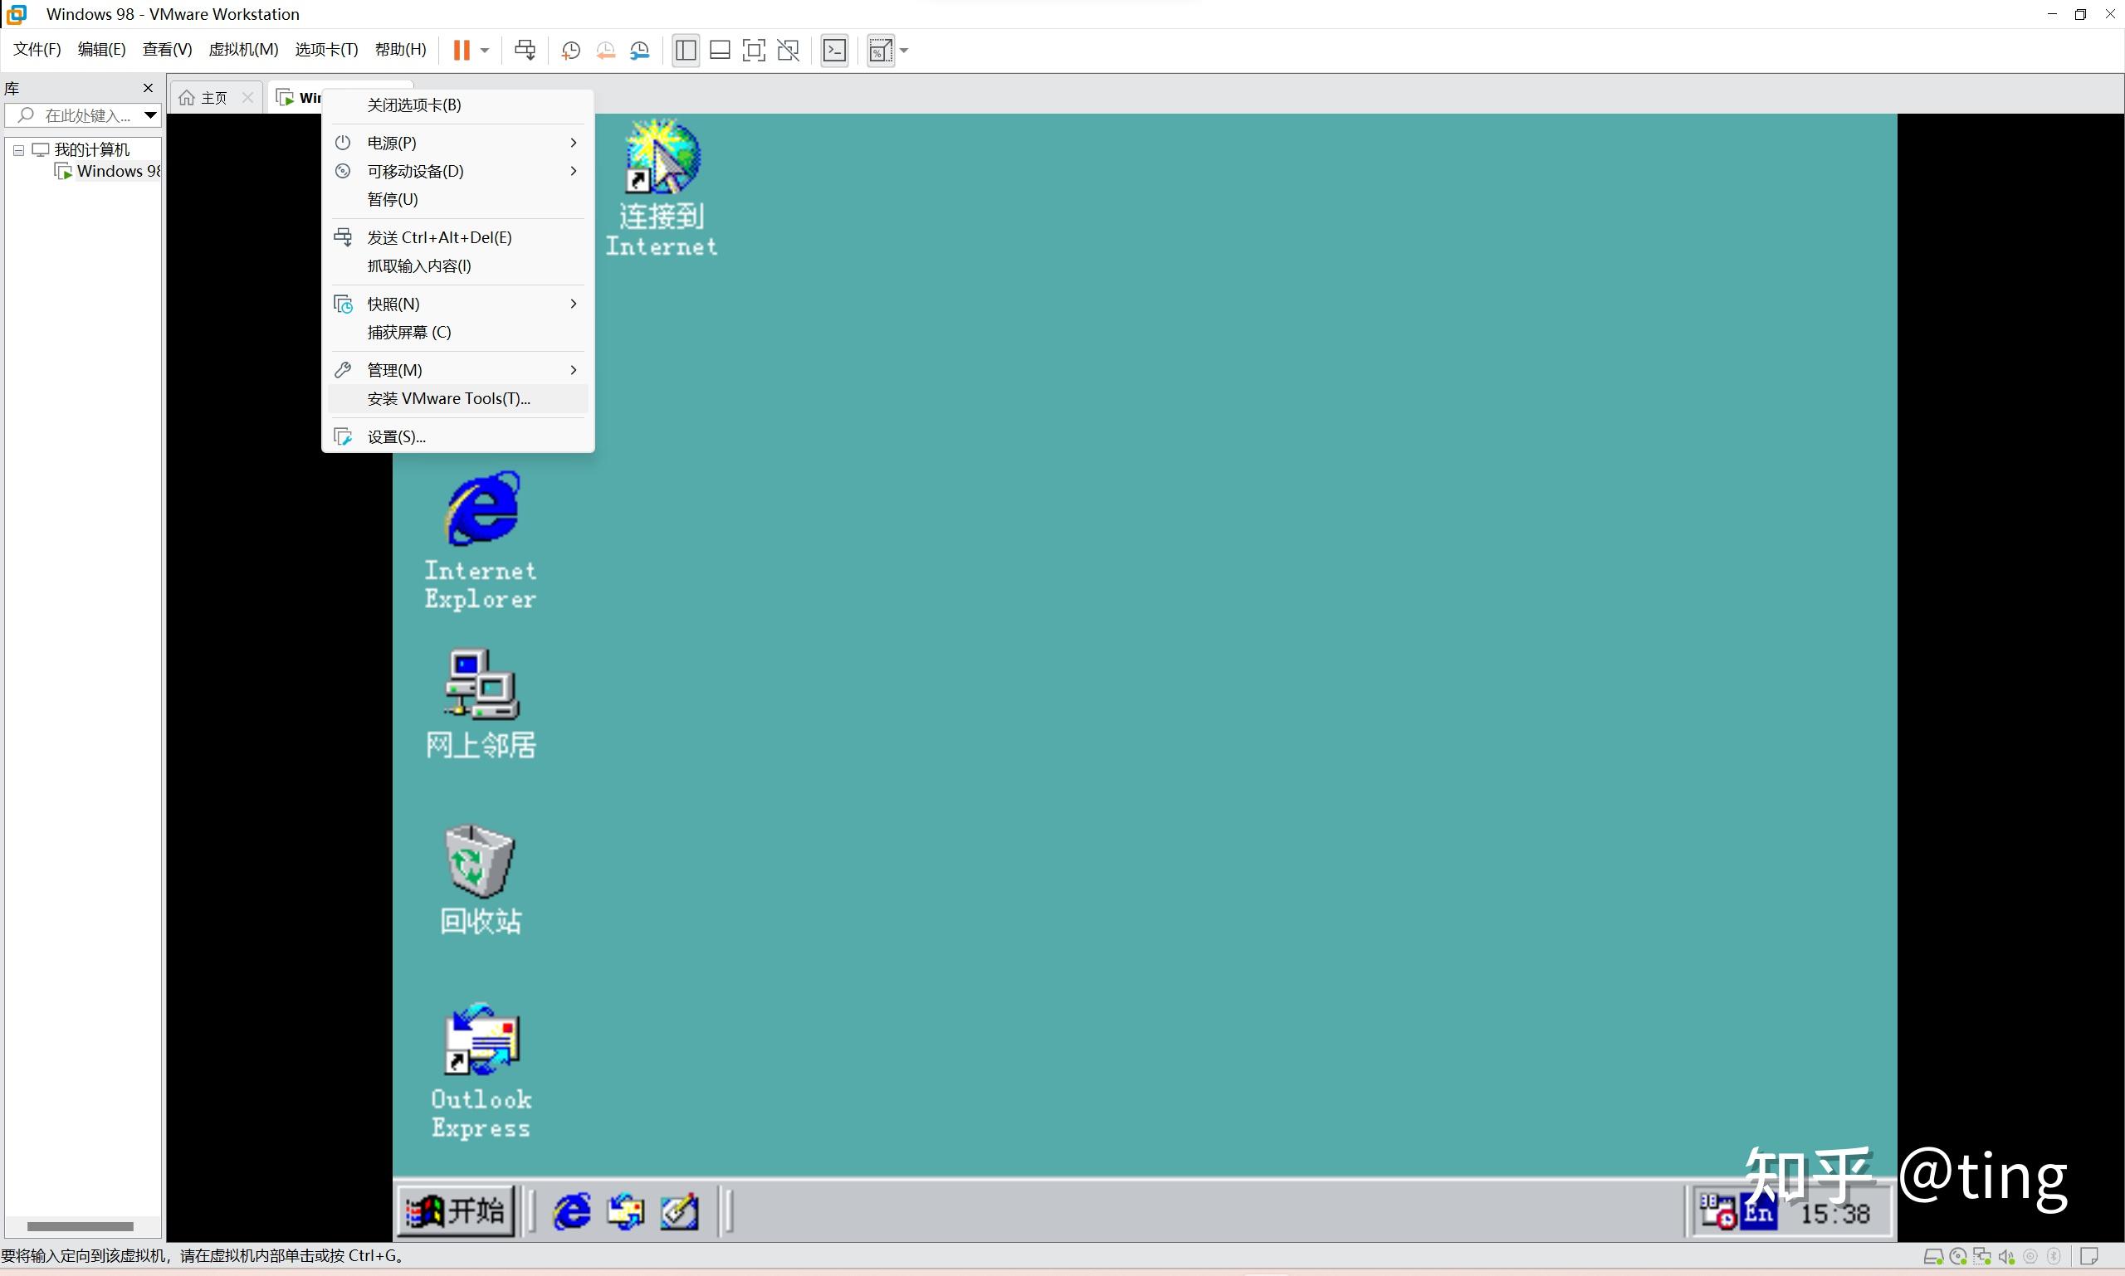This screenshot has height=1276, width=2125.
Task: Click the Outlook Express desktop icon
Action: (x=481, y=1071)
